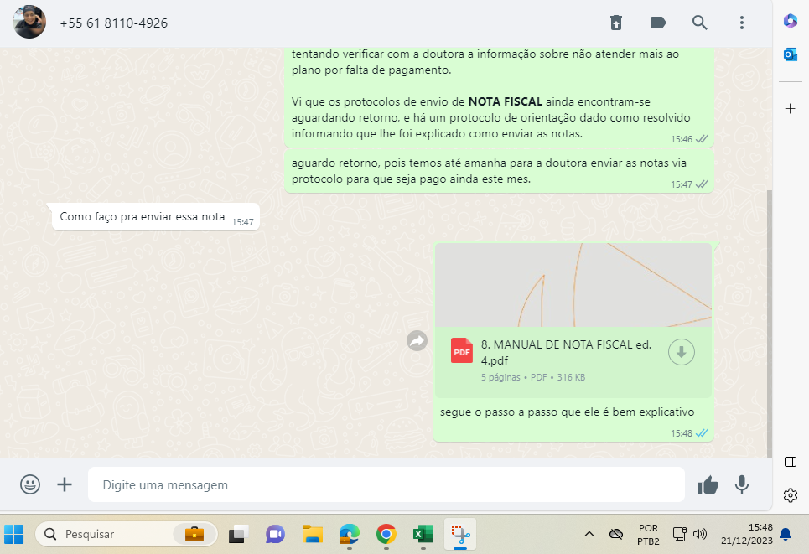Viewport: 809px width, 554px height.
Task: Open File Explorer from the taskbar
Action: [312, 534]
